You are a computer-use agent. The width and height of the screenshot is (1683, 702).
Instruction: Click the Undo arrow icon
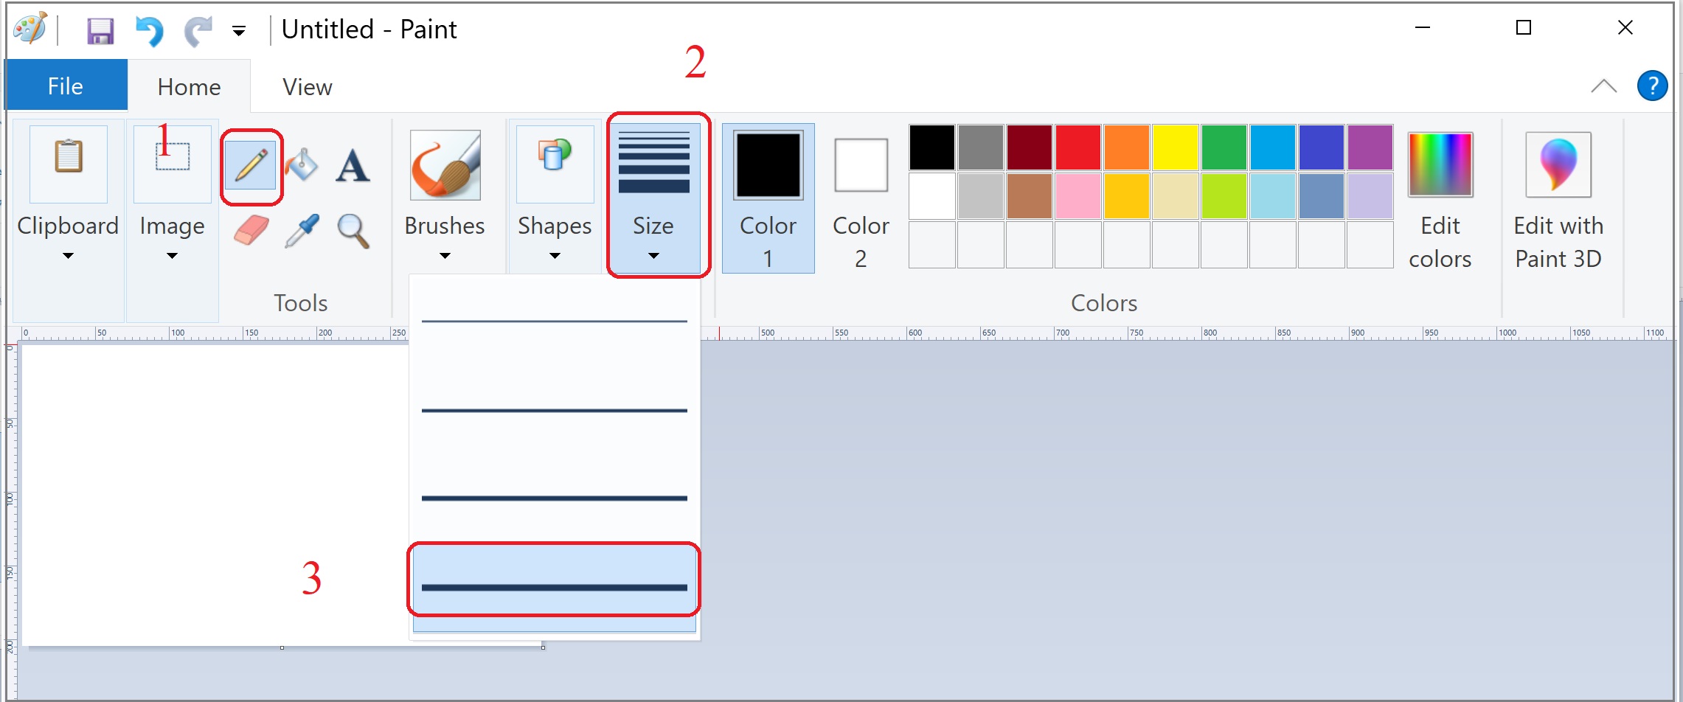pyautogui.click(x=149, y=31)
